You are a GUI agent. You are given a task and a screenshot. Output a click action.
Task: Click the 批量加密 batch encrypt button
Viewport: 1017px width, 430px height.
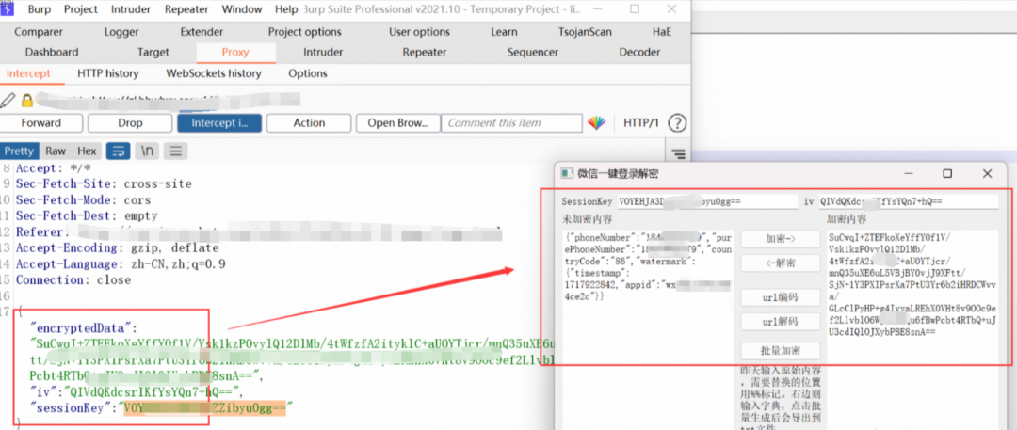[x=781, y=351]
